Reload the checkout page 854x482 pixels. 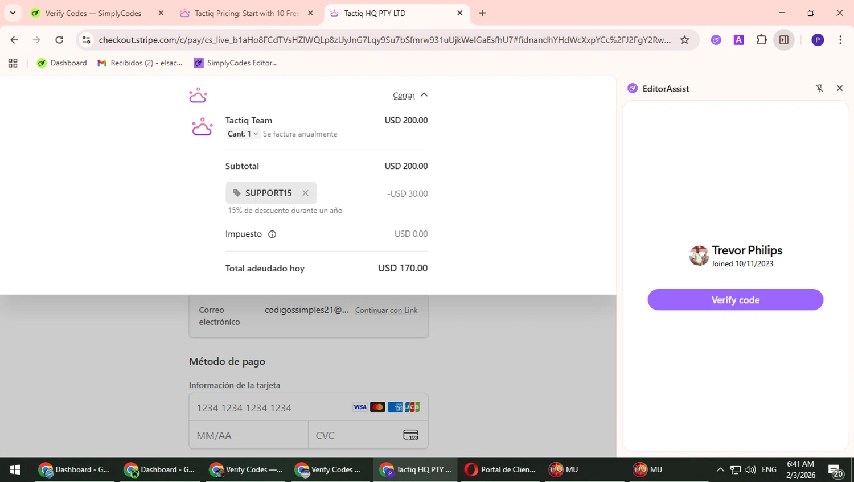tap(59, 40)
